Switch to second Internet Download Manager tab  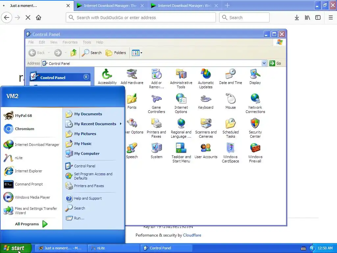pos(184,6)
